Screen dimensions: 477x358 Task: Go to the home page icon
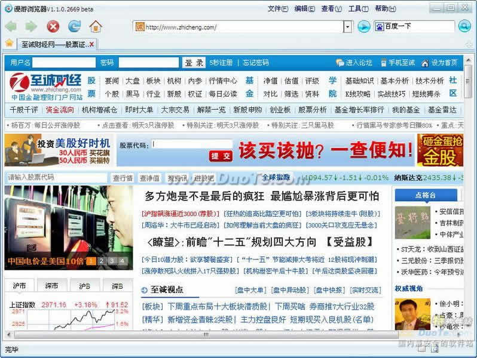click(x=96, y=27)
